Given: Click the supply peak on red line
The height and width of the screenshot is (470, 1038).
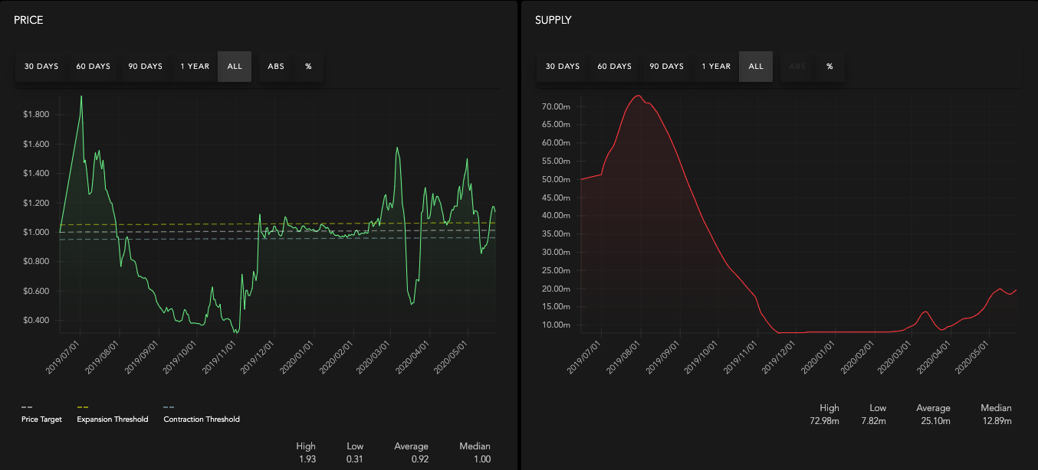Looking at the screenshot, I should click(x=638, y=96).
